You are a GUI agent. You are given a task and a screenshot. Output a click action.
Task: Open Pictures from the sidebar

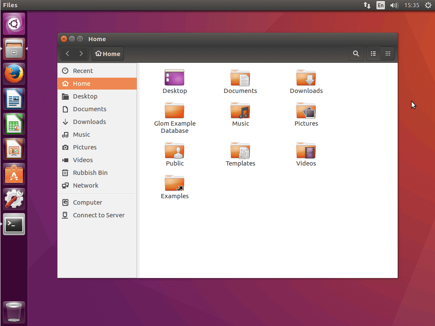tap(97, 147)
